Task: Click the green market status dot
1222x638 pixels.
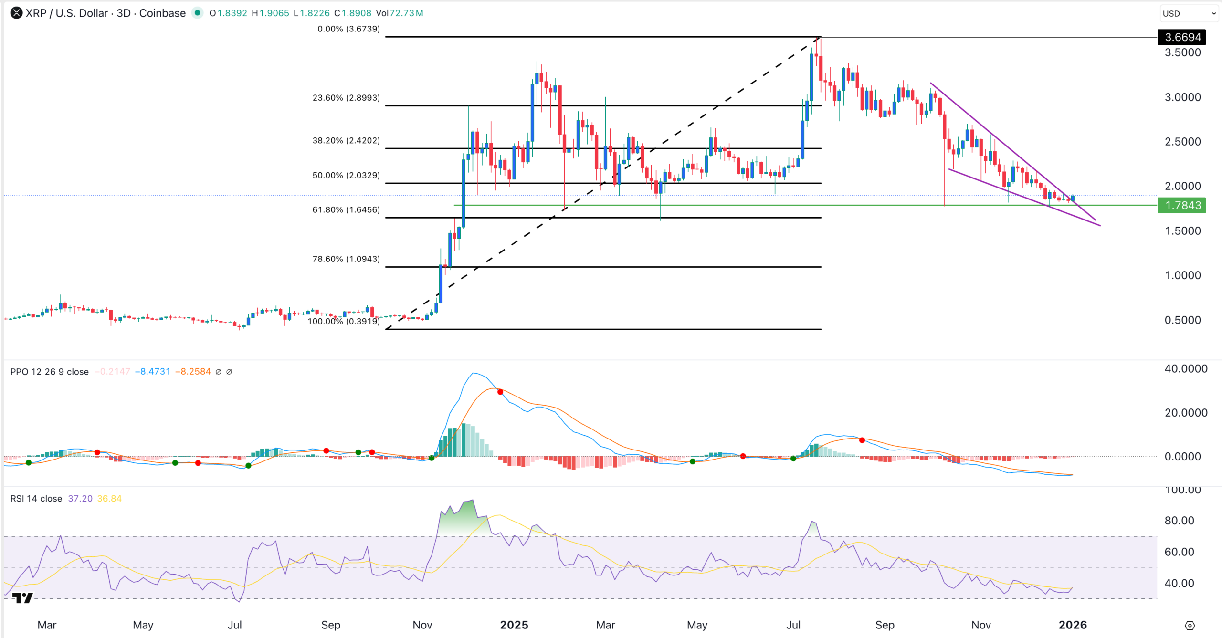Action: pos(197,13)
